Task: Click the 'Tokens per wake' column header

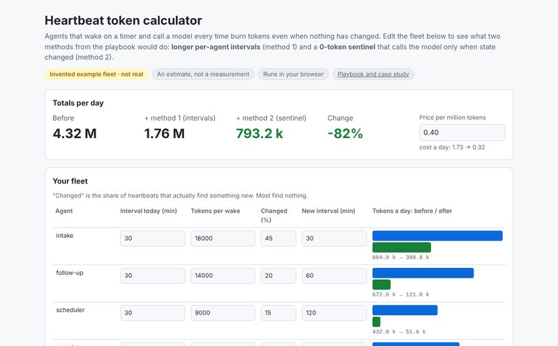Action: click(x=216, y=211)
